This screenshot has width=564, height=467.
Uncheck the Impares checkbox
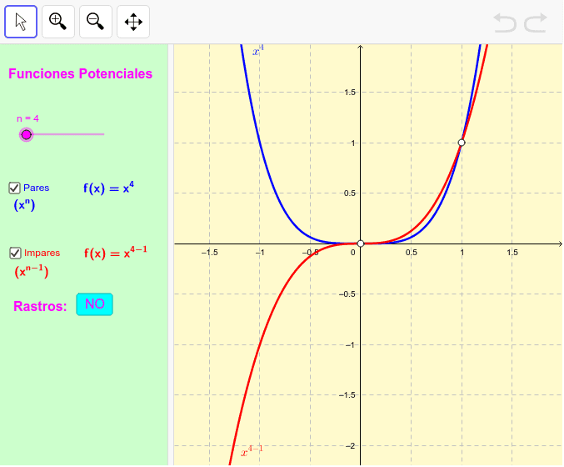[x=15, y=254]
